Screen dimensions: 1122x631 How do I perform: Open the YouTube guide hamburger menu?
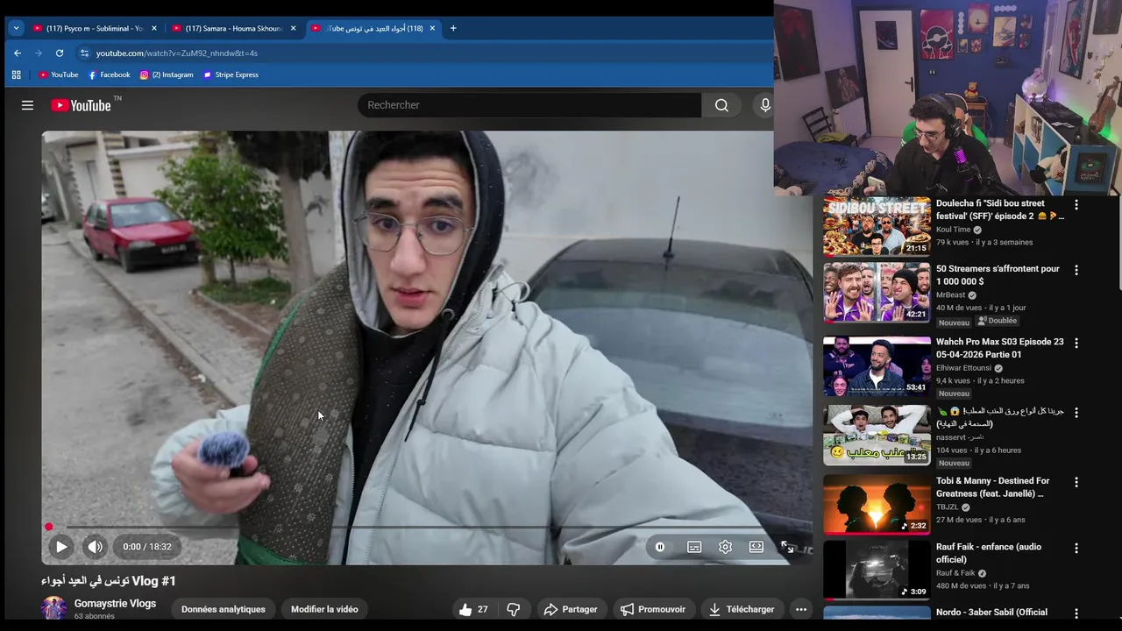[x=27, y=105]
